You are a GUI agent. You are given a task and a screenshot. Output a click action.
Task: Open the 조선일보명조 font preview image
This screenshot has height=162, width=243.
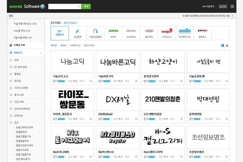tap(208, 137)
